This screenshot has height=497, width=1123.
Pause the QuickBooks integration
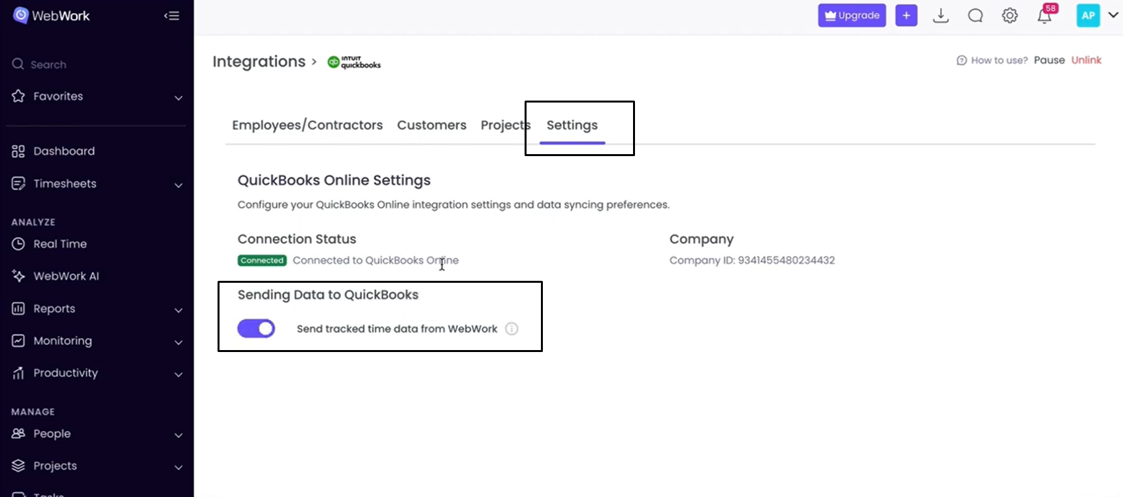1049,60
